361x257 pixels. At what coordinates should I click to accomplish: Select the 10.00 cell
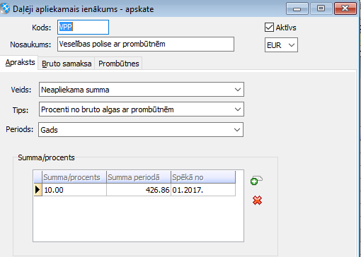pyautogui.click(x=74, y=190)
